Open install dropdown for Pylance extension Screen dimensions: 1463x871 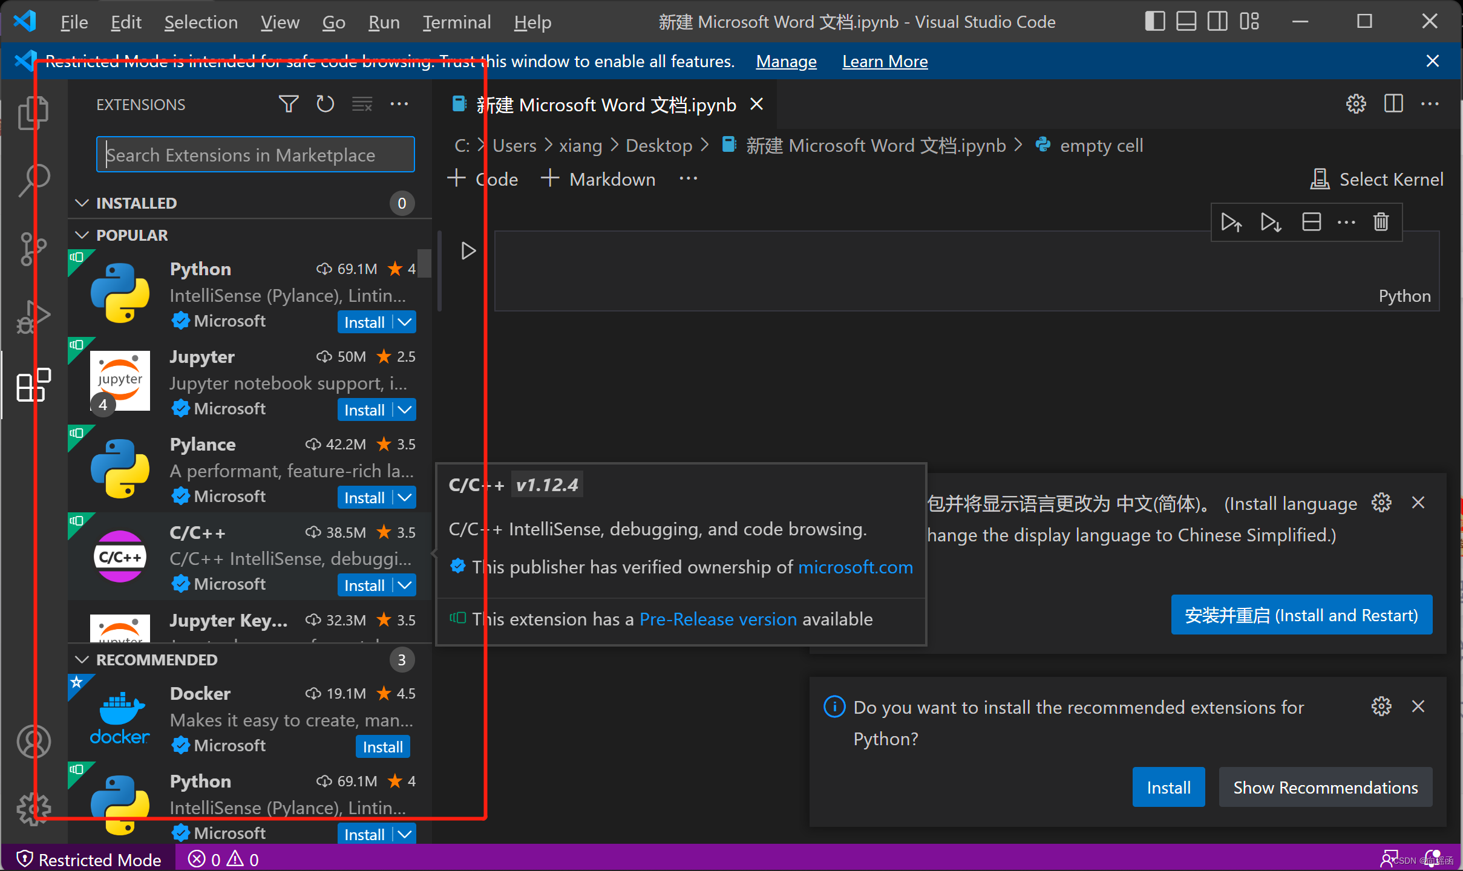(405, 498)
